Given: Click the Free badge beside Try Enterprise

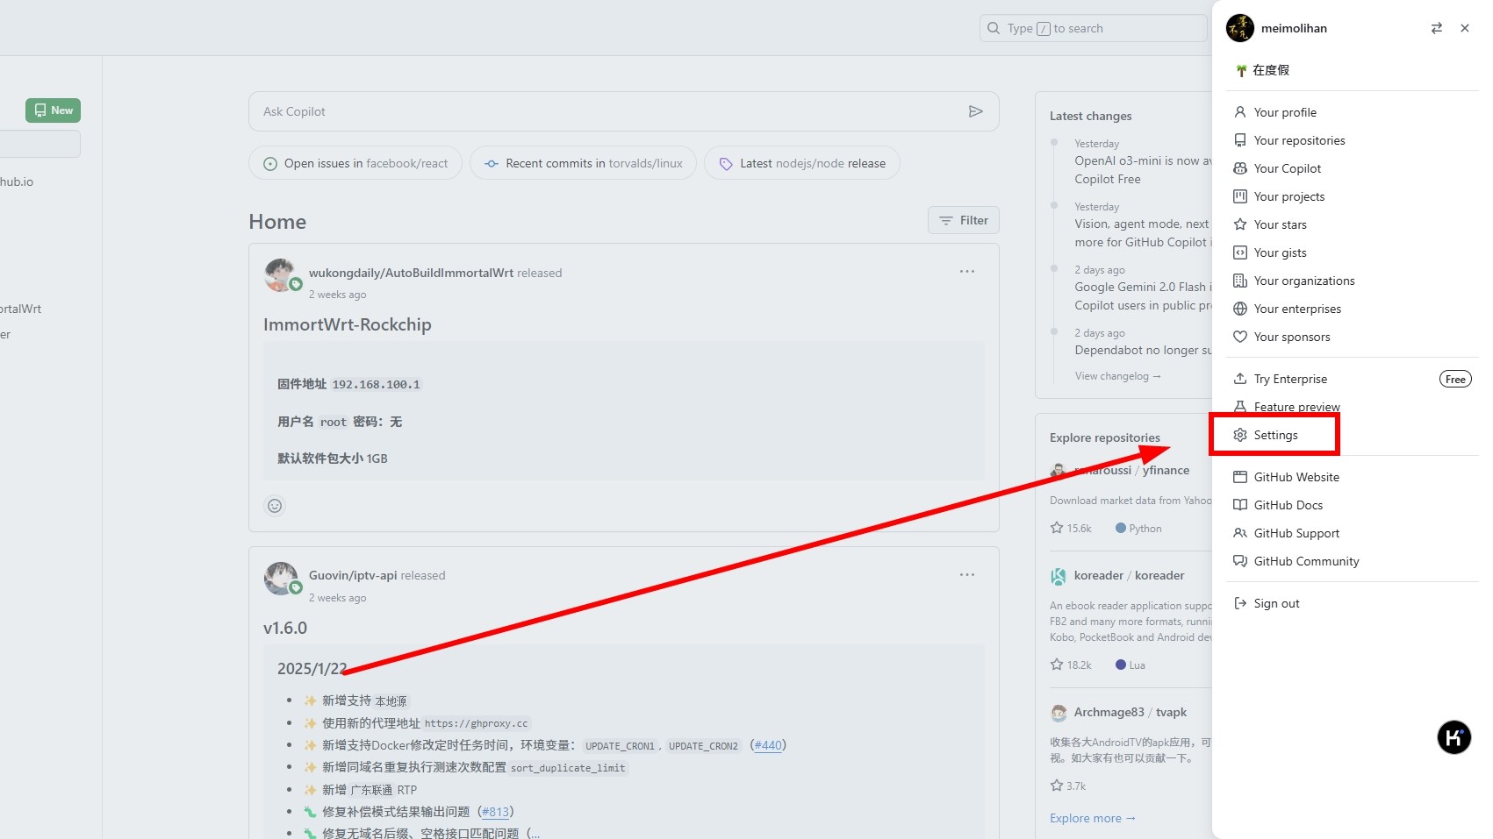Looking at the screenshot, I should (x=1455, y=379).
